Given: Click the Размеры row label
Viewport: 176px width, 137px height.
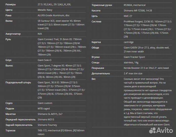Looking at the screenshot, I should point(10,5).
